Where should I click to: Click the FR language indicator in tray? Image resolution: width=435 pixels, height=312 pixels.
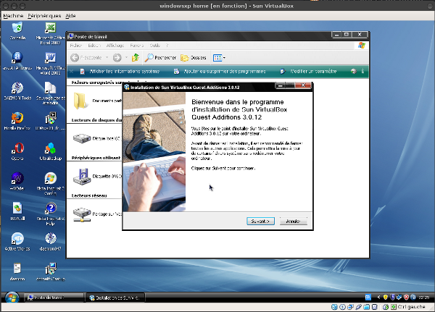pyautogui.click(x=368, y=298)
